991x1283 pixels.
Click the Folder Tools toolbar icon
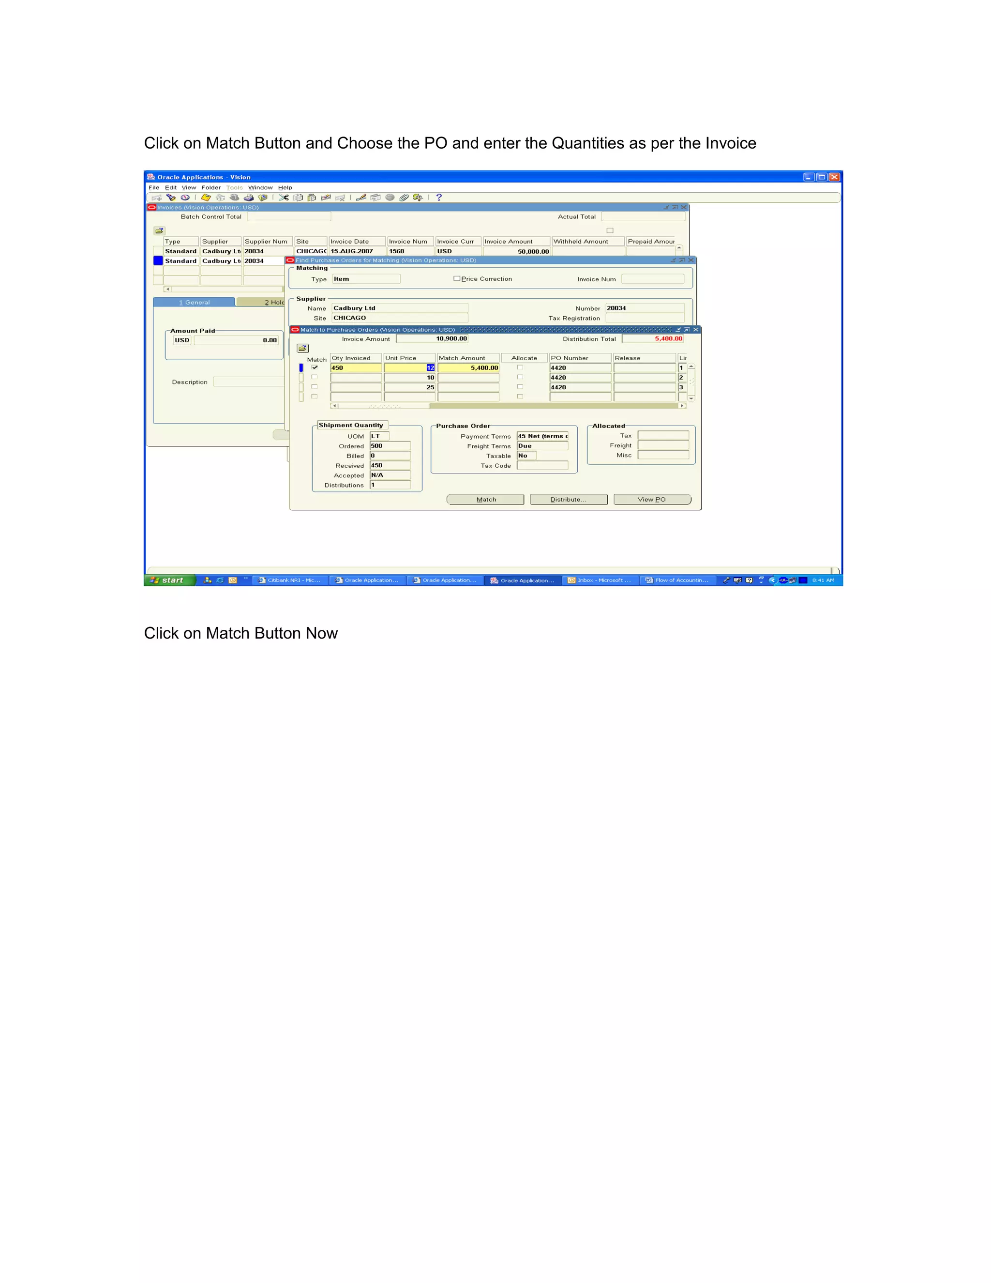click(418, 198)
